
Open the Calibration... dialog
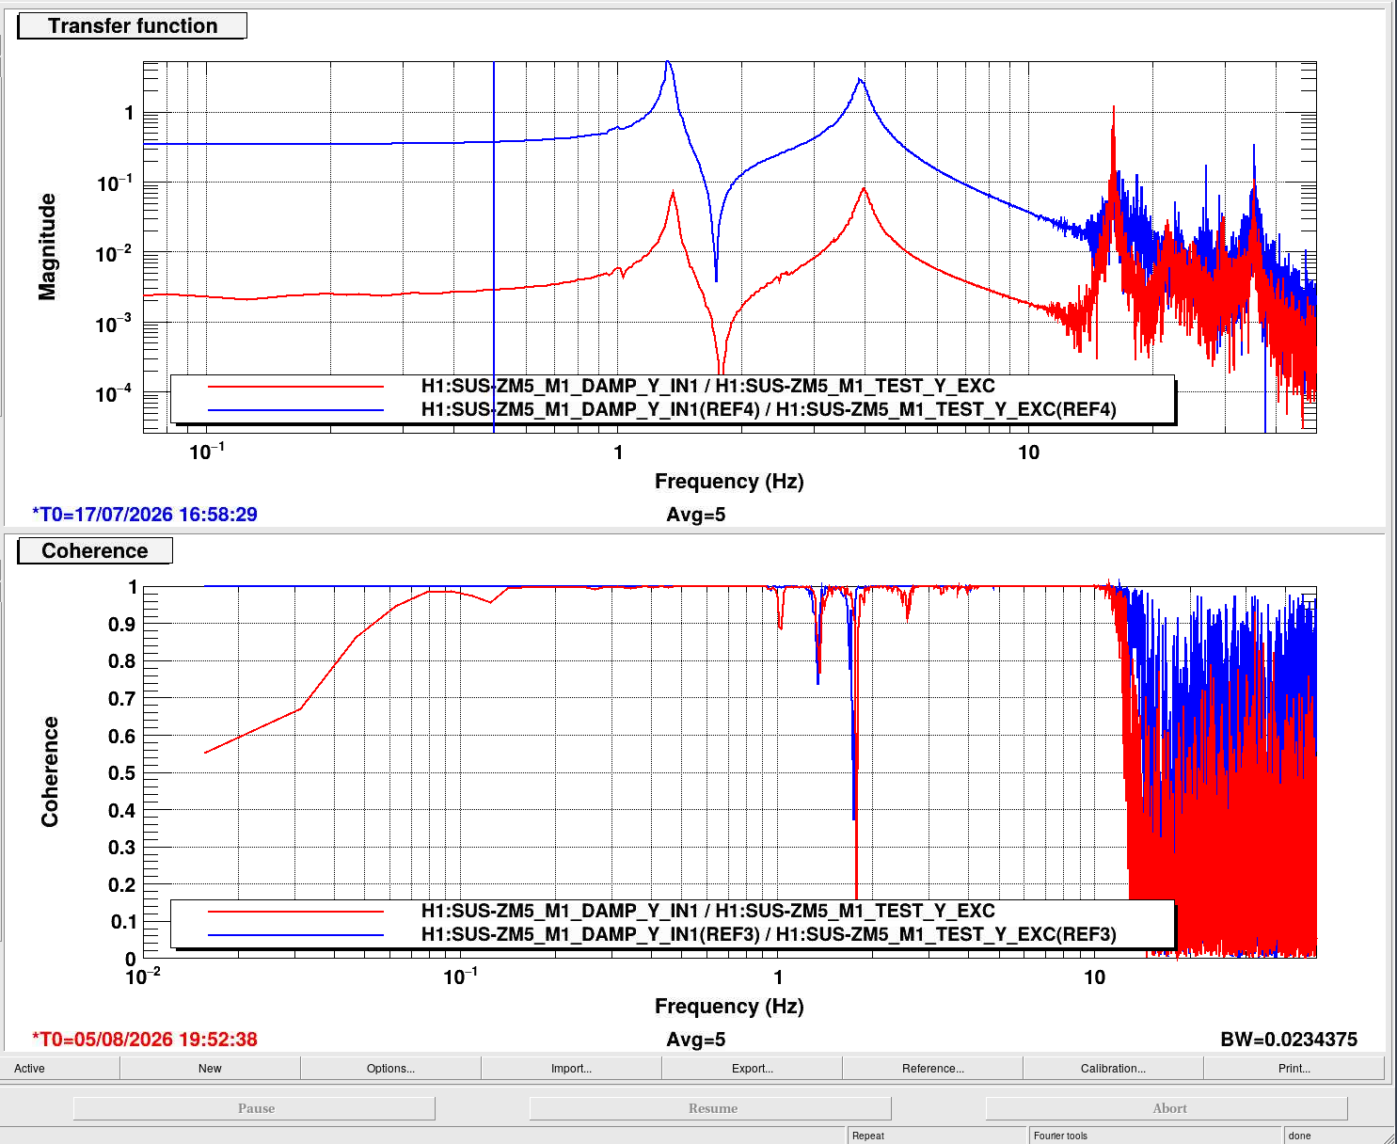coord(1113,1068)
